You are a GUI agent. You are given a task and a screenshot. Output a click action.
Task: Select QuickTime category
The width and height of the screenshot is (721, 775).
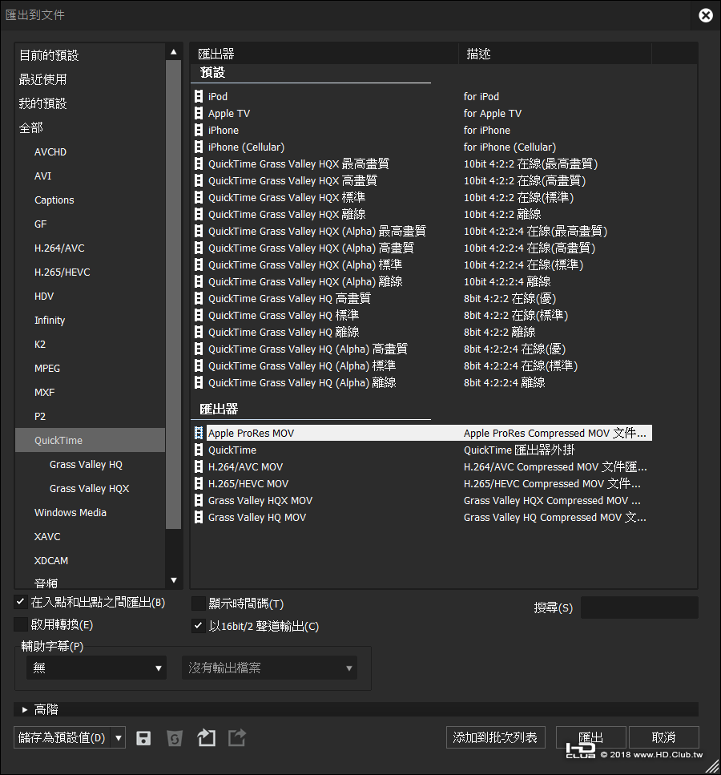90,440
